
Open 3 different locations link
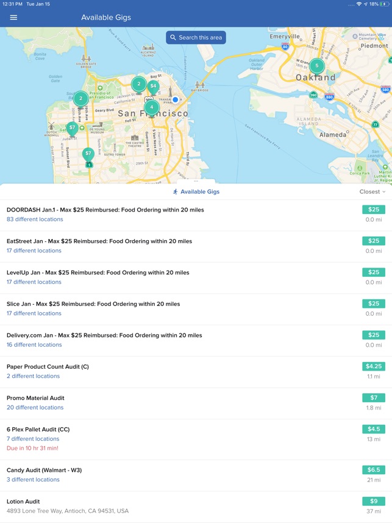click(33, 479)
